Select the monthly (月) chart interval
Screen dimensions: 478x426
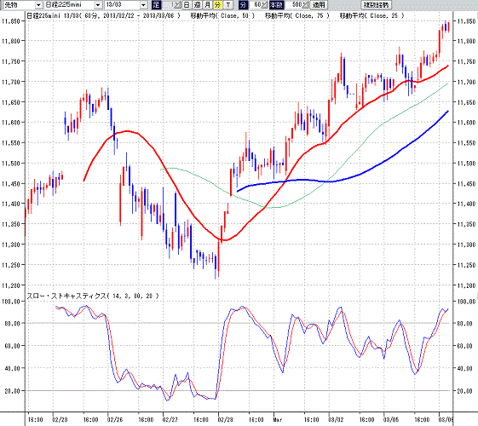click(207, 5)
